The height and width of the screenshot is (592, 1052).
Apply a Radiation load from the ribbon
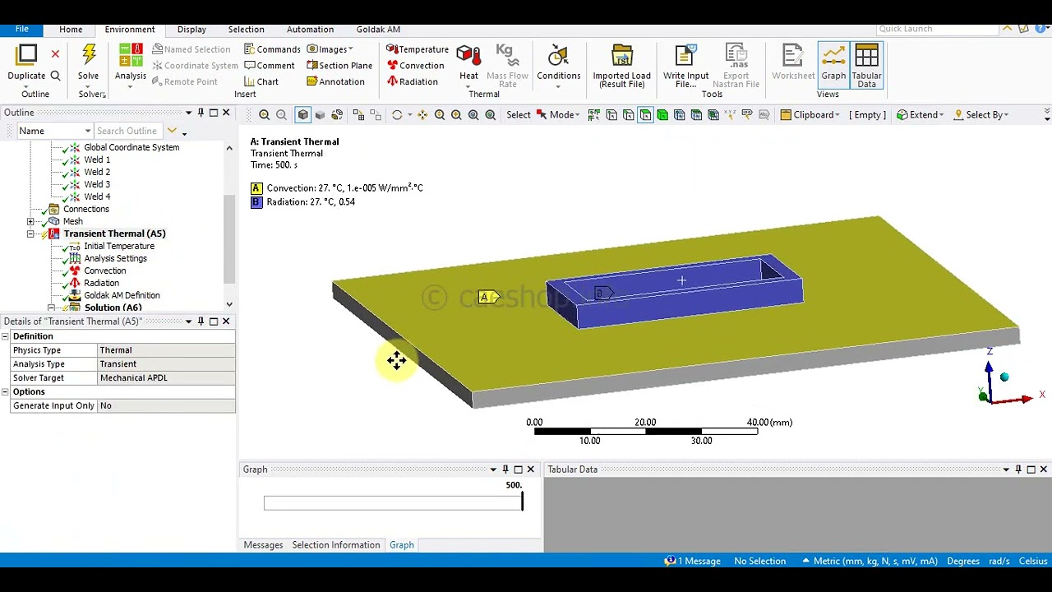click(x=412, y=81)
